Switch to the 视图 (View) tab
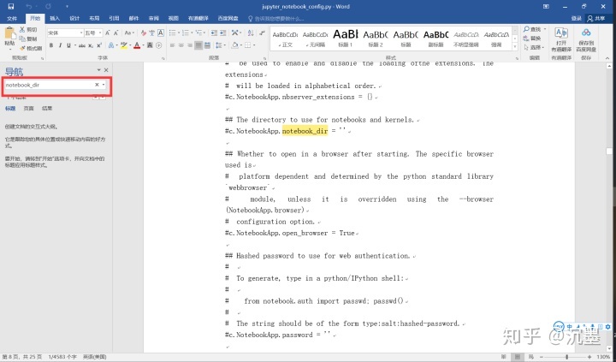Image resolution: width=616 pixels, height=362 pixels. click(x=173, y=19)
